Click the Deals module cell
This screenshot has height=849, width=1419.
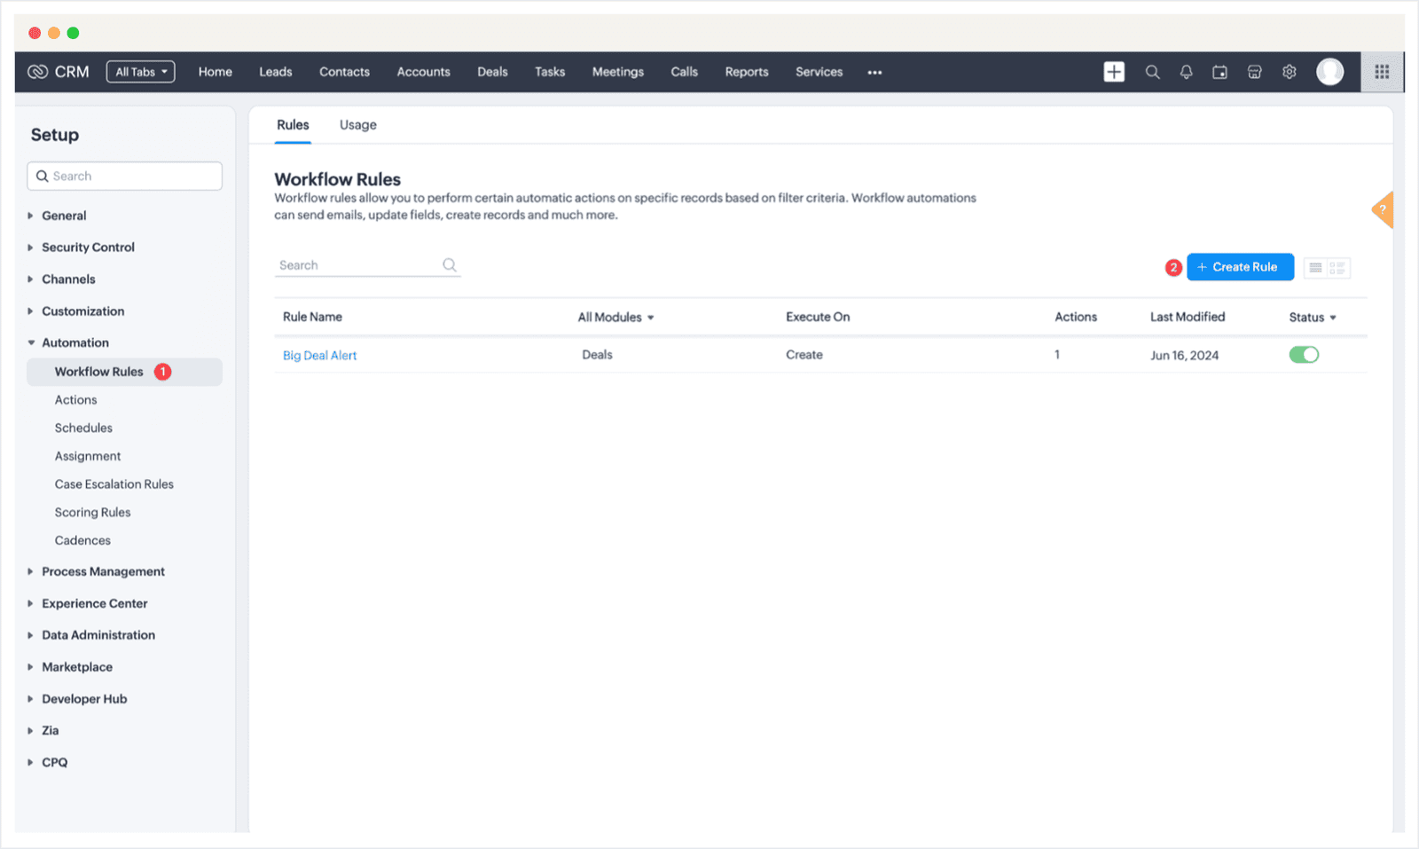click(597, 355)
